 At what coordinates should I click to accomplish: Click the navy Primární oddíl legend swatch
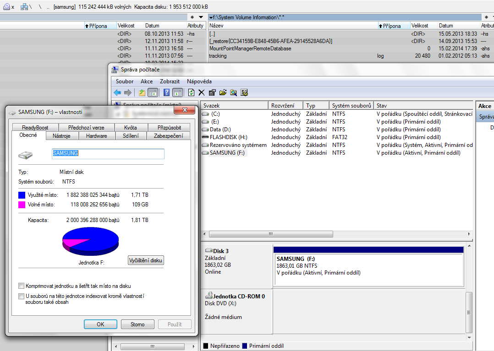[245, 346]
